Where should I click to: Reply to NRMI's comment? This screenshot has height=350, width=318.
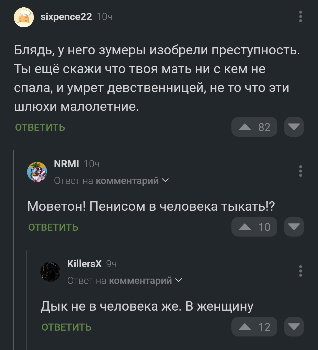click(53, 227)
